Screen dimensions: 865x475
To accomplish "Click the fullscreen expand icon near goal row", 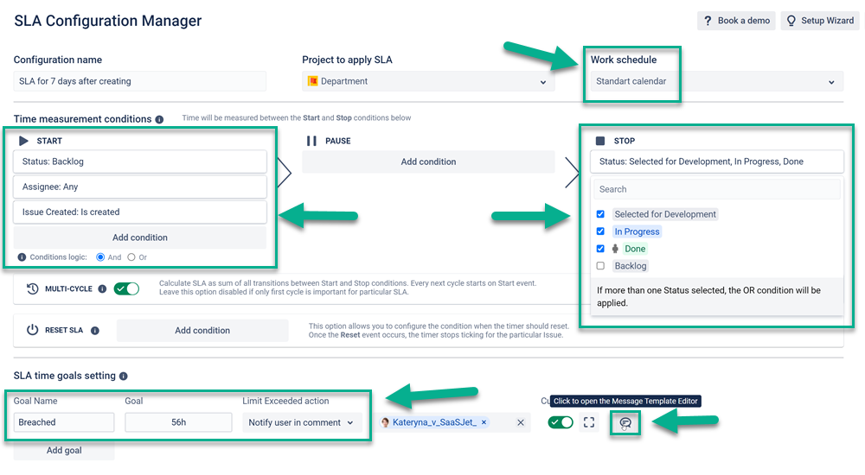I will tap(589, 422).
